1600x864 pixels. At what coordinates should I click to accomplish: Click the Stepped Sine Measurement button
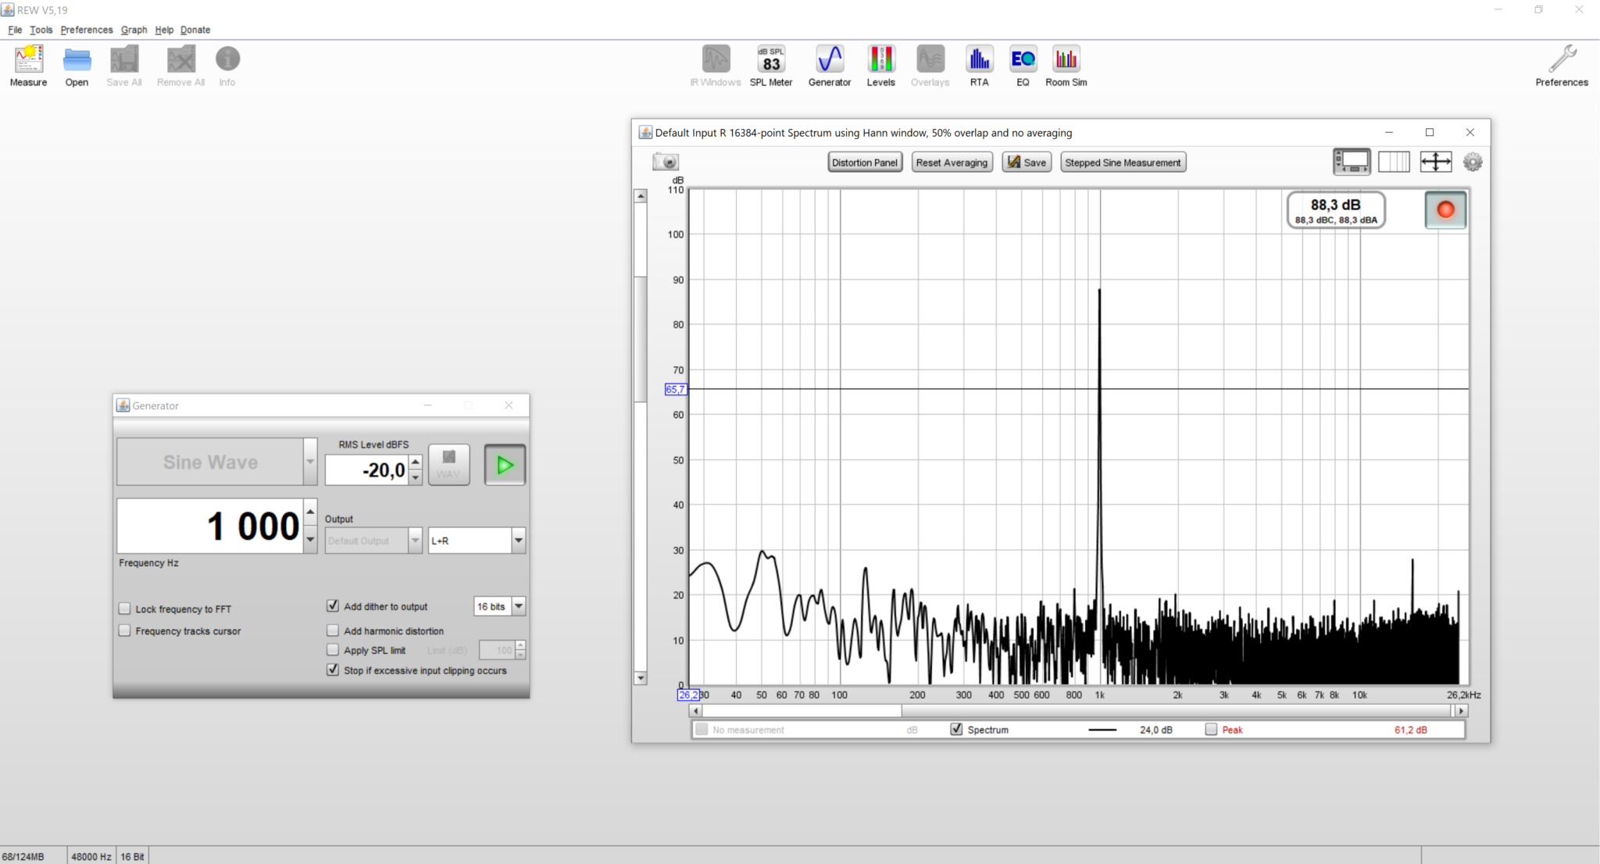click(x=1122, y=162)
